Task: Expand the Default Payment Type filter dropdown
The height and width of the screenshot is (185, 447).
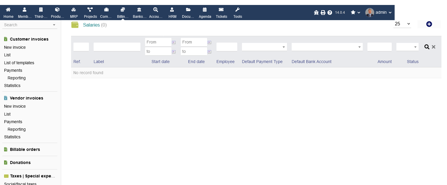Action: coord(264,47)
